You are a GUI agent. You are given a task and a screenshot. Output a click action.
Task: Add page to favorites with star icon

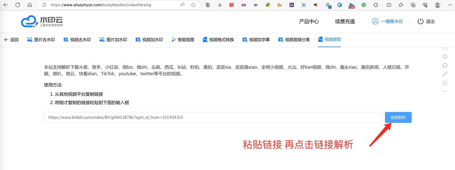coord(193,5)
